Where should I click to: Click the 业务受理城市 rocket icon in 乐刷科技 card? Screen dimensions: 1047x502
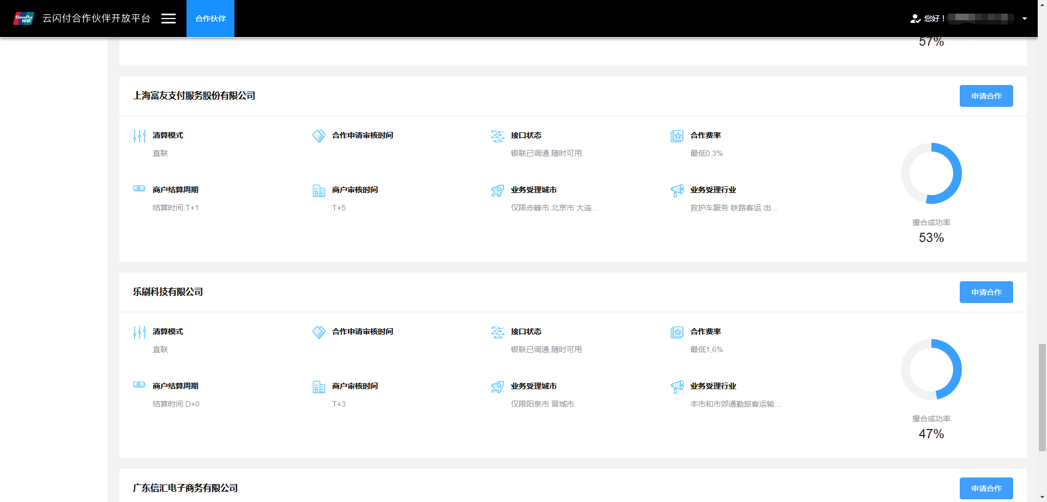[x=497, y=387]
